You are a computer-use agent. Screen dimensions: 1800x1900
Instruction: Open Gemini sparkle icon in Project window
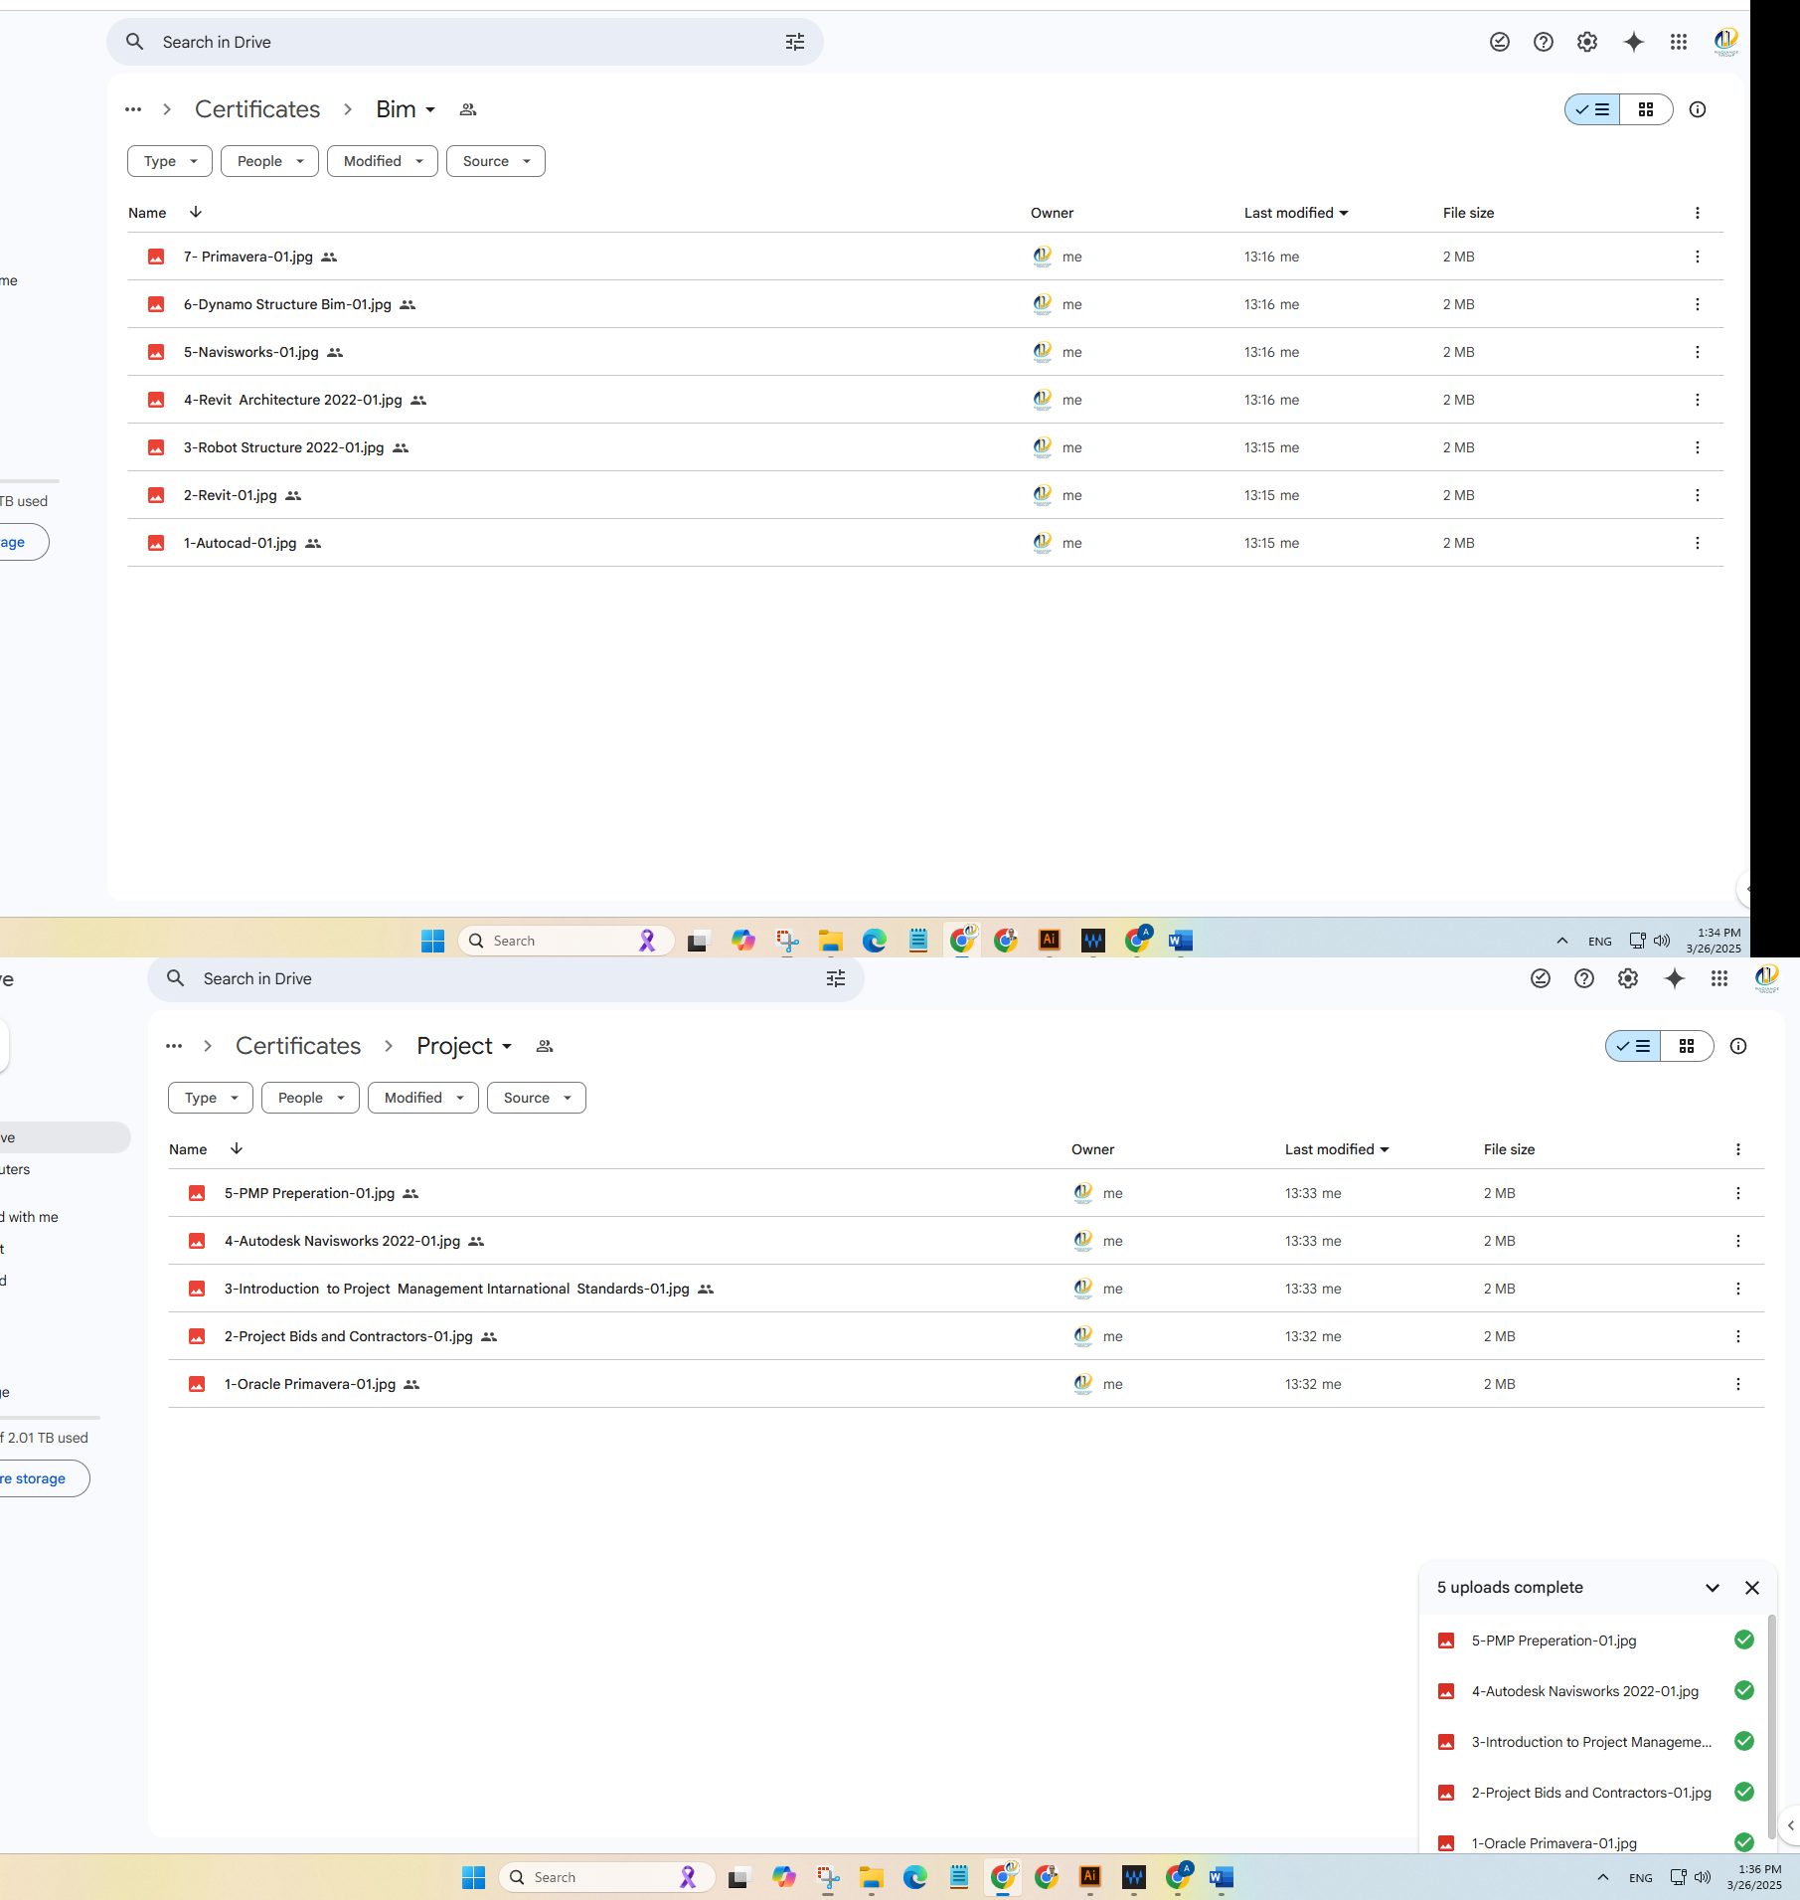(x=1675, y=978)
